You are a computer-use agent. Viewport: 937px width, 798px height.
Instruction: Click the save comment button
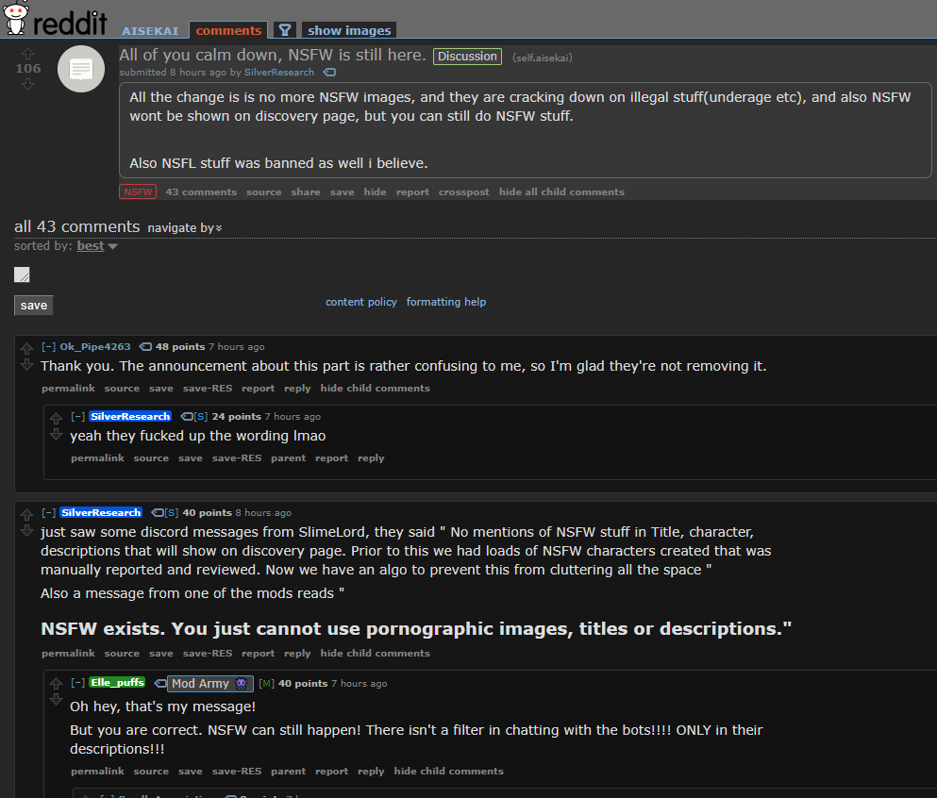(x=33, y=306)
